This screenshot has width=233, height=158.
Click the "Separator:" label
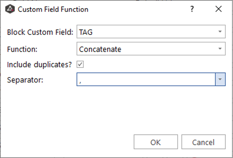pos(25,80)
